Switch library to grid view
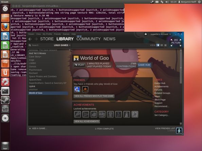 click(x=166, y=45)
